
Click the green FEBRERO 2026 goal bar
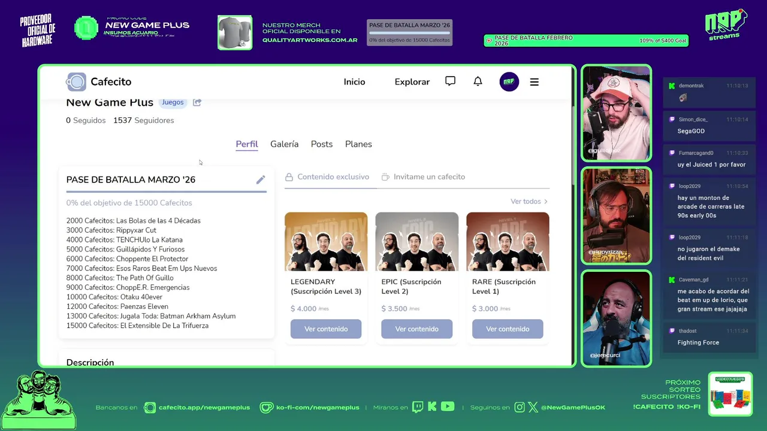pos(586,41)
